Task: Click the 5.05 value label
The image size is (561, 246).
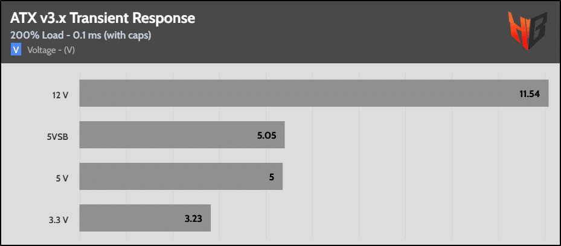Action: pyautogui.click(x=266, y=136)
